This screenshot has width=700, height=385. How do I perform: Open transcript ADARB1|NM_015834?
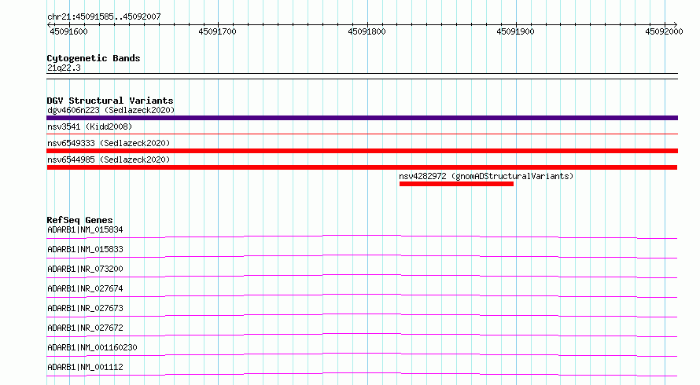85,229
